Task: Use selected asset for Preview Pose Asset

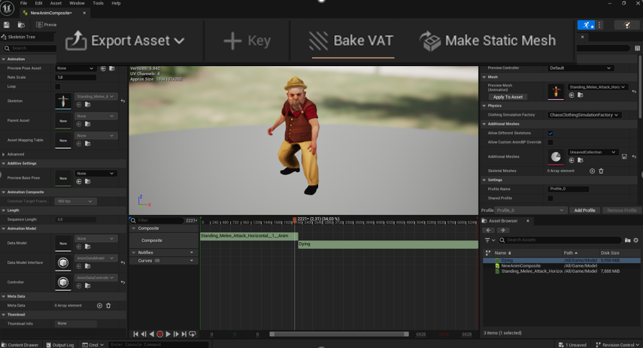Action: click(x=103, y=68)
